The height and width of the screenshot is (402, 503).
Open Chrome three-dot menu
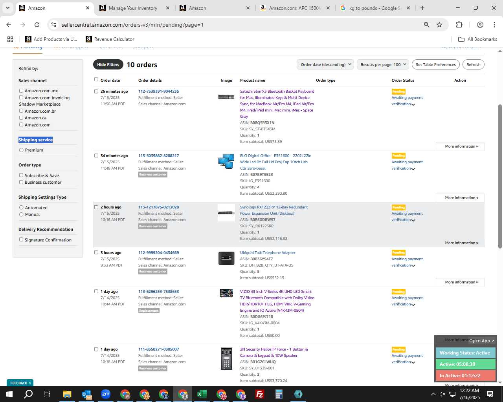[x=494, y=25]
